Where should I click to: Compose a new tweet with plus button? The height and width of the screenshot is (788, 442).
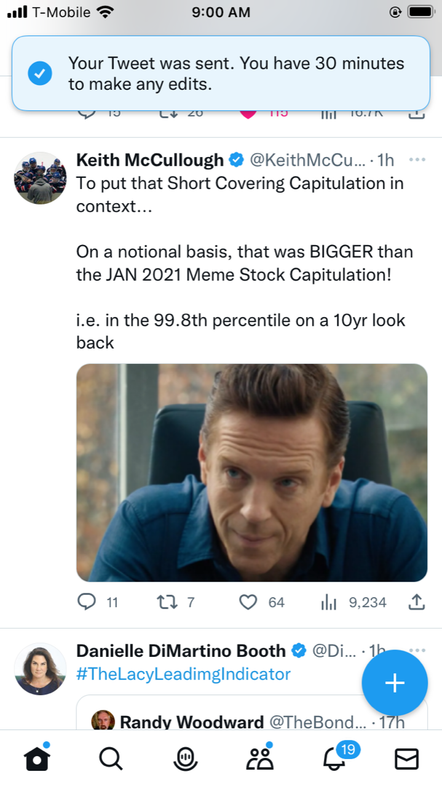point(394,683)
